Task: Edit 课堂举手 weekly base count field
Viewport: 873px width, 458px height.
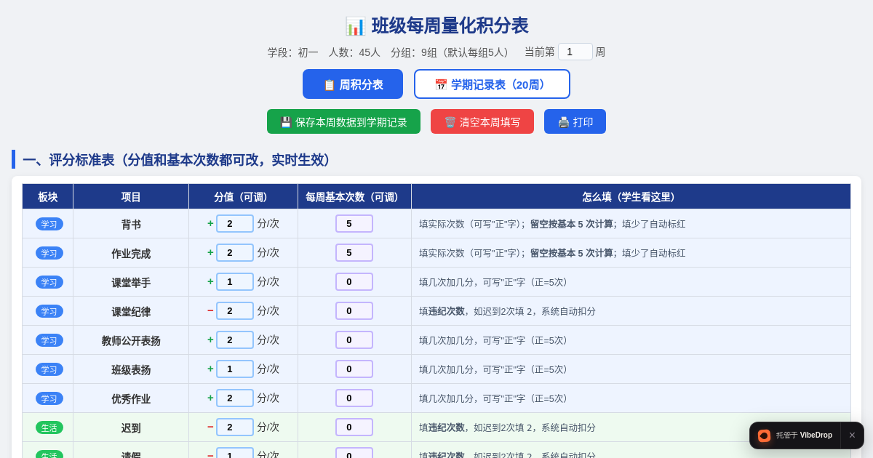Action: [x=354, y=281]
